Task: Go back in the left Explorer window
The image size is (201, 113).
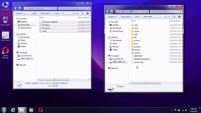Action: pos(15,8)
